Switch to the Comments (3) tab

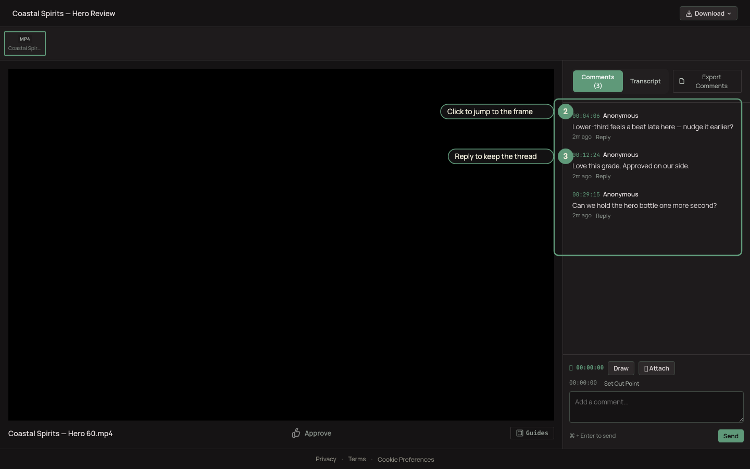[x=598, y=81]
